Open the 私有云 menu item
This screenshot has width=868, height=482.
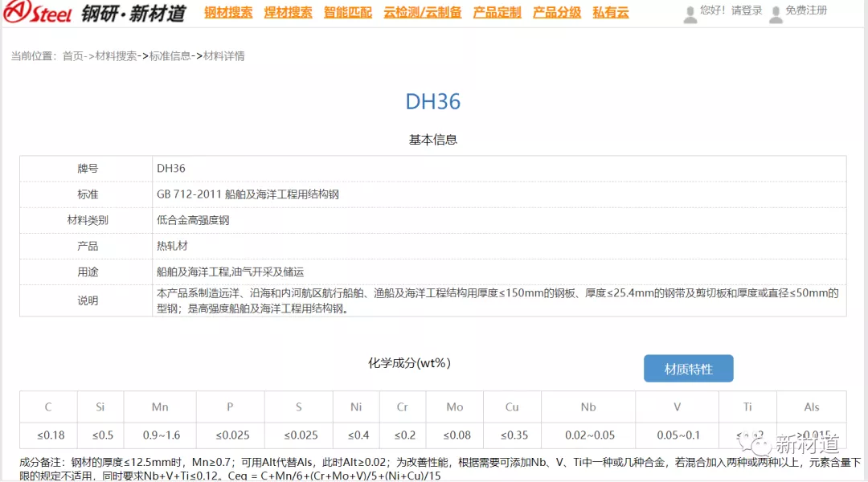[x=610, y=13]
